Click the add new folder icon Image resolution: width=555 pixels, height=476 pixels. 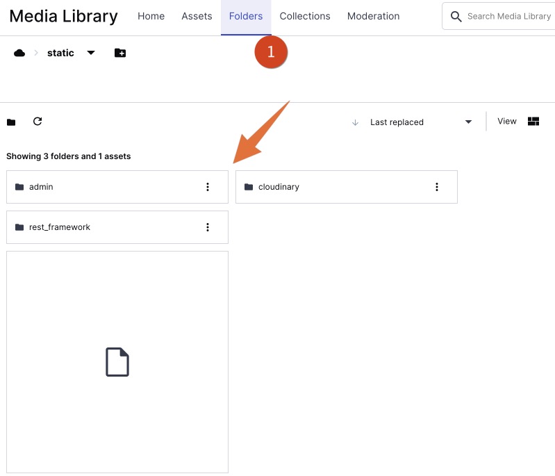120,53
